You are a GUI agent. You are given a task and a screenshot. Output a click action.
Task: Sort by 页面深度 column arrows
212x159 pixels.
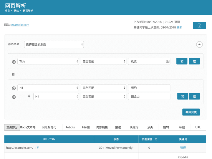pos(156,139)
